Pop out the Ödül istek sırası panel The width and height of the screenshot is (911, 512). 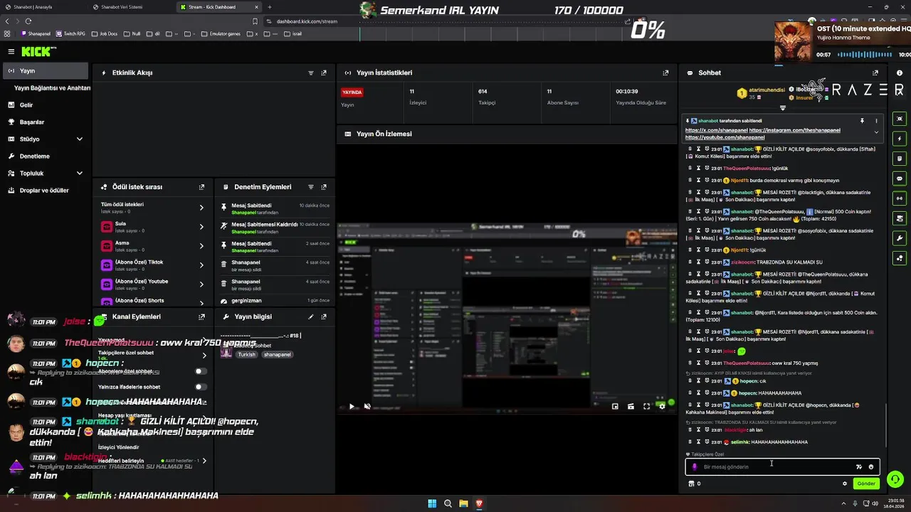tap(201, 187)
